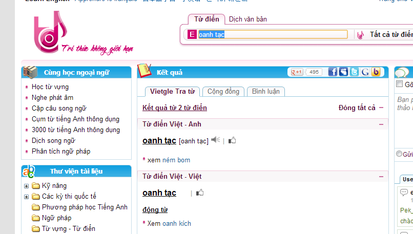Click the abc icon in Thư viện tài liệu header
Viewport: 413px width, 234px height.
coord(29,172)
